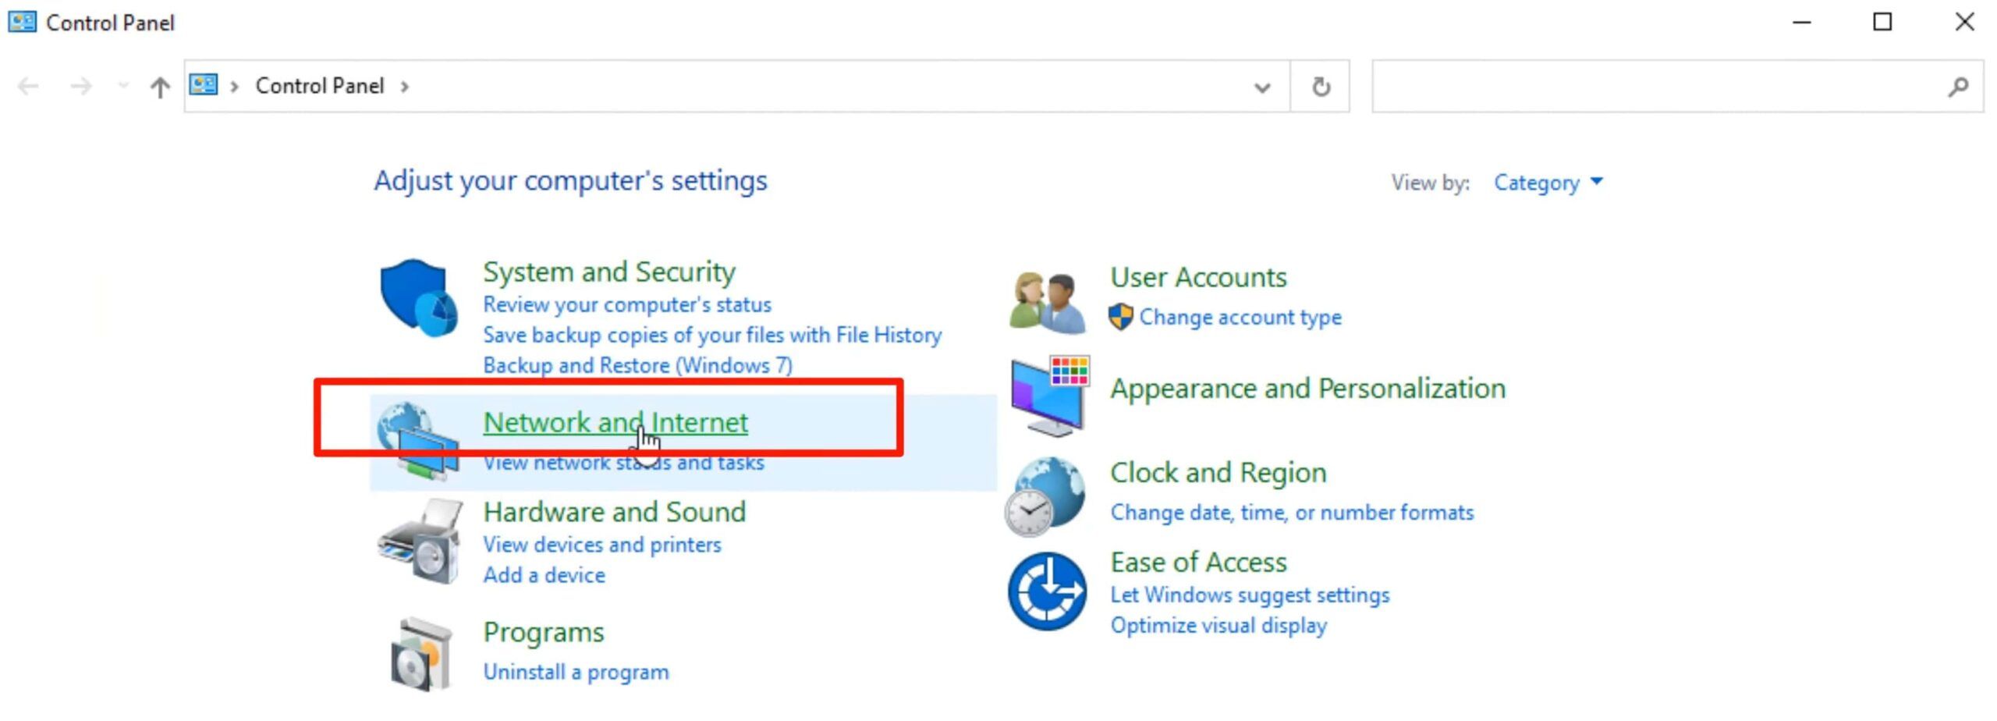Expand the View by Category dropdown
The image size is (1997, 721).
click(x=1548, y=183)
